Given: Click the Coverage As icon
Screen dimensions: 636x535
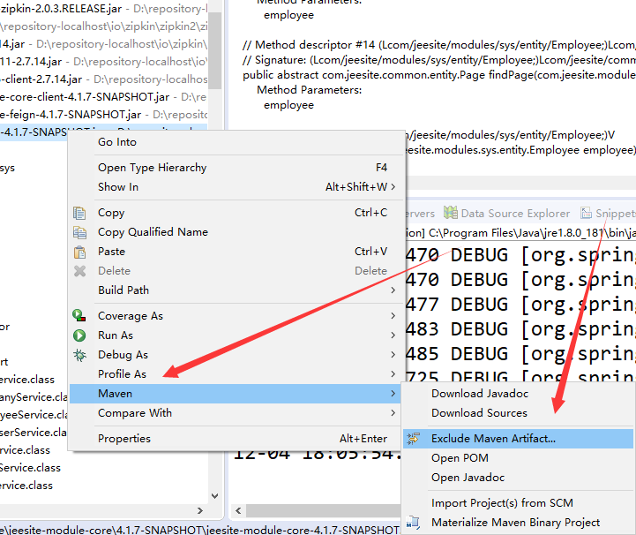Looking at the screenshot, I should 79,315.
